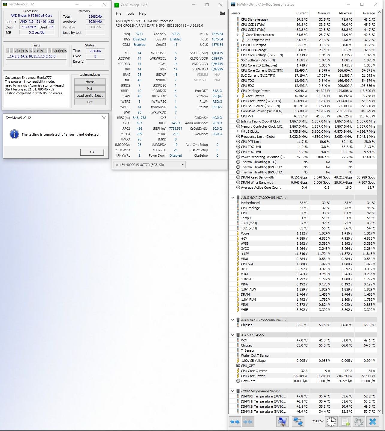Click the HWiNFO64 title bar app icon

click(233, 4)
